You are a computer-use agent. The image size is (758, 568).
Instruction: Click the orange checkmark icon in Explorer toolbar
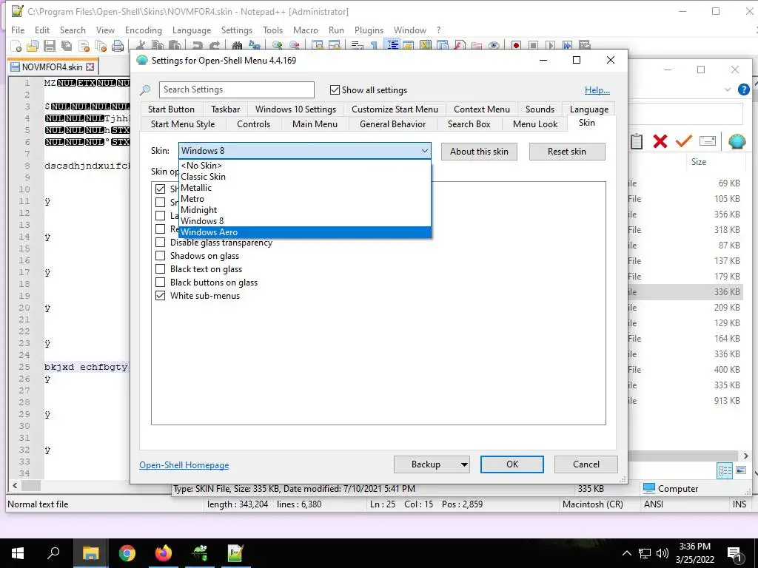(683, 141)
